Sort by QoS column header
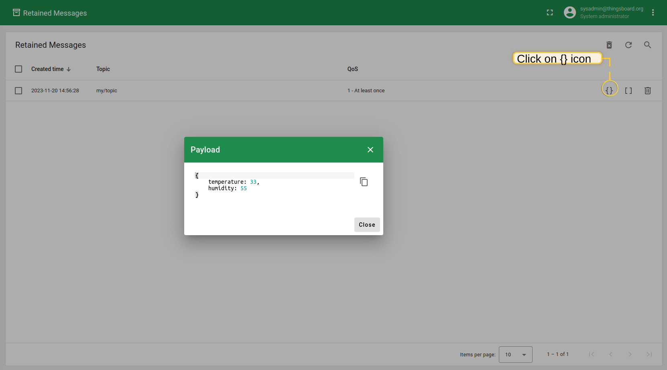 click(353, 69)
